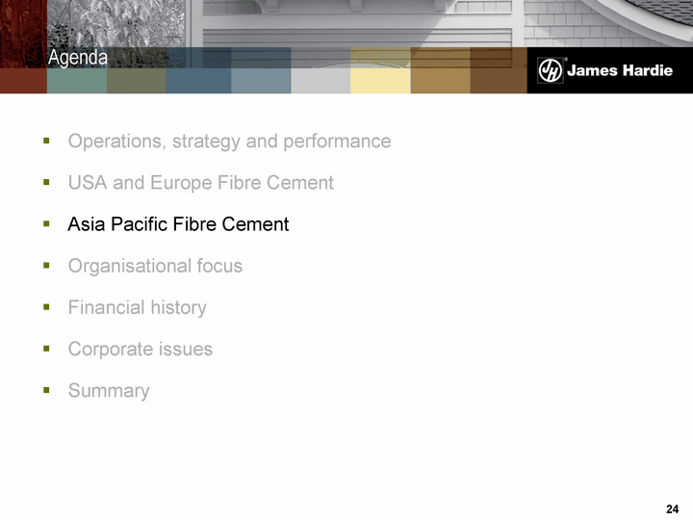The image size is (693, 520).
Task: Go to the Organisational focus agenda item
Action: click(x=155, y=266)
